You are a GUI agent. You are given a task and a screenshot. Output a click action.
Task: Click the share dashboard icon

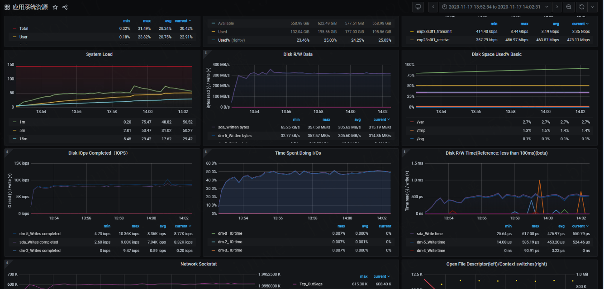tap(65, 7)
